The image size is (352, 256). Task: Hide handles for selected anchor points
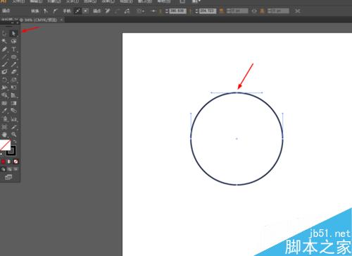(85, 11)
